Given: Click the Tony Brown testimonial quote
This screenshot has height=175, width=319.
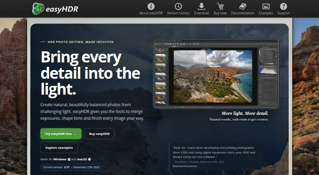Looking at the screenshot, I should click(214, 152).
